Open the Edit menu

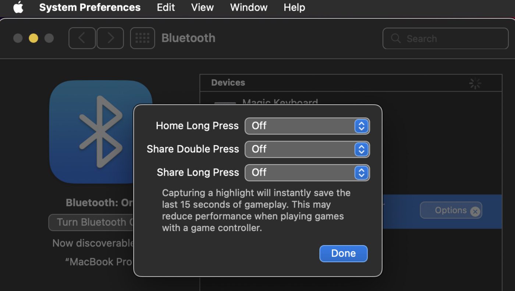point(166,7)
